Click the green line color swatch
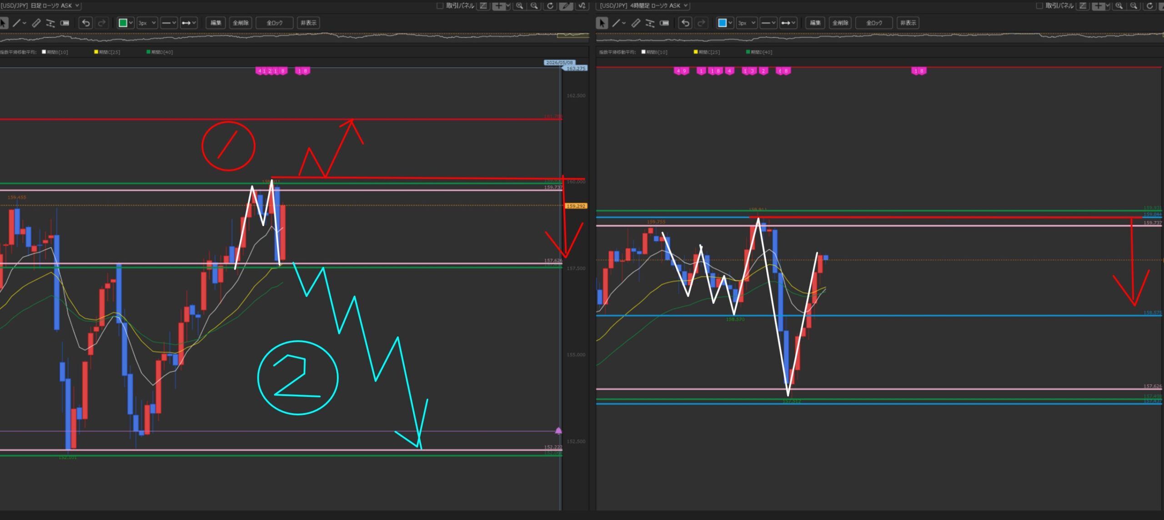This screenshot has width=1164, height=520. (122, 23)
